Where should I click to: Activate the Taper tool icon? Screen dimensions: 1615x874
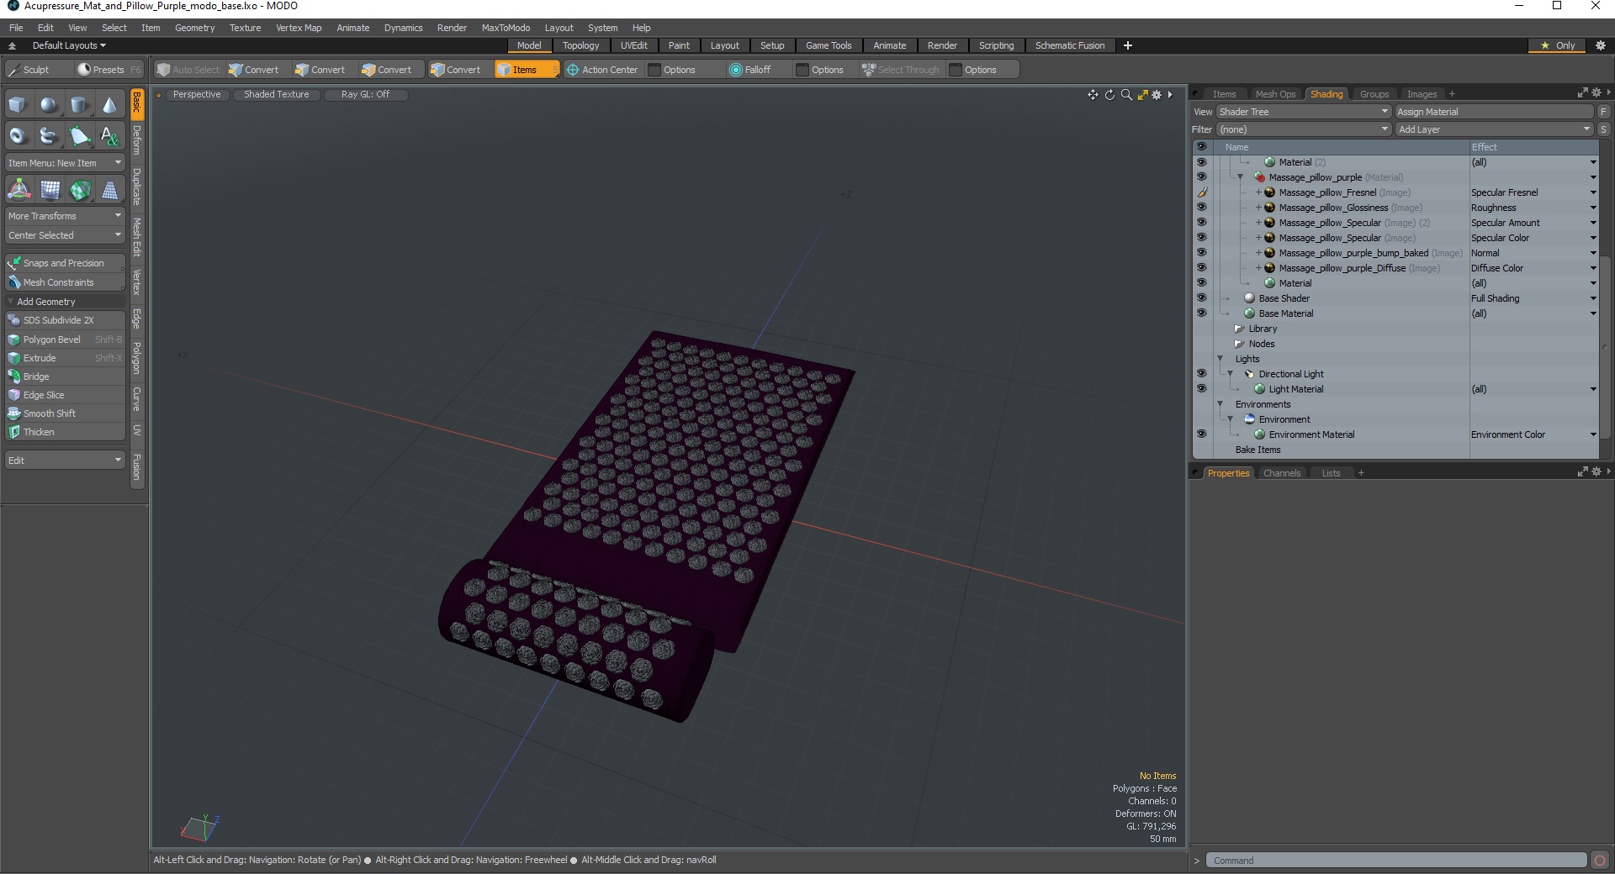(x=109, y=191)
